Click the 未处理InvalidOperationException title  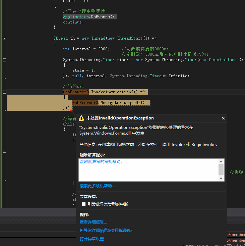[x=120, y=118]
